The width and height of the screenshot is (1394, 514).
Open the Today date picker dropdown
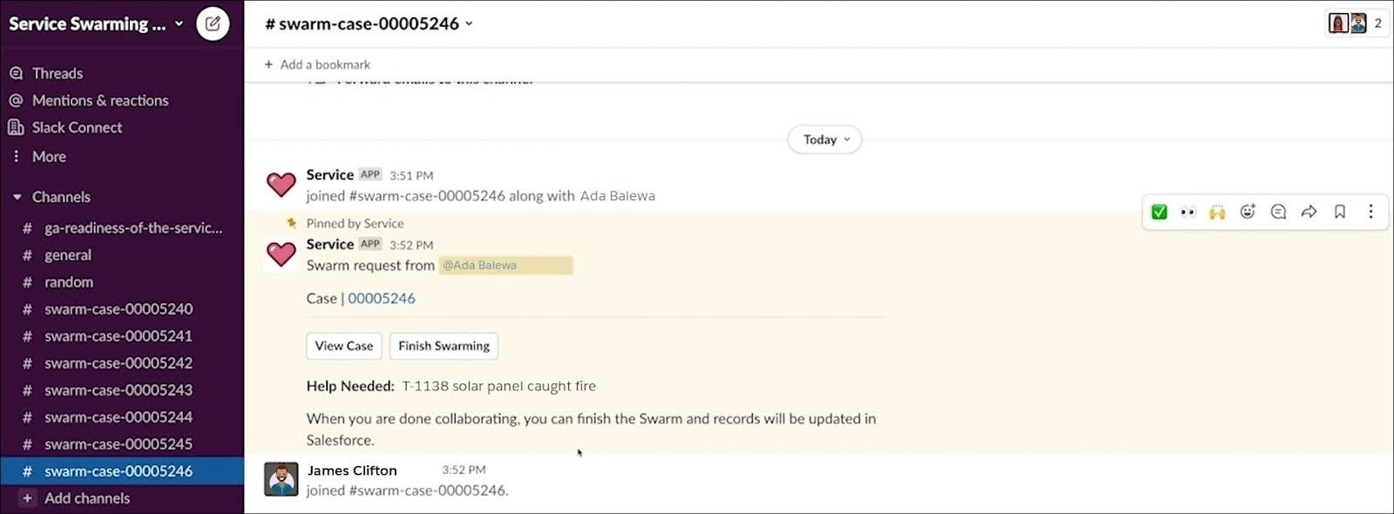click(823, 139)
